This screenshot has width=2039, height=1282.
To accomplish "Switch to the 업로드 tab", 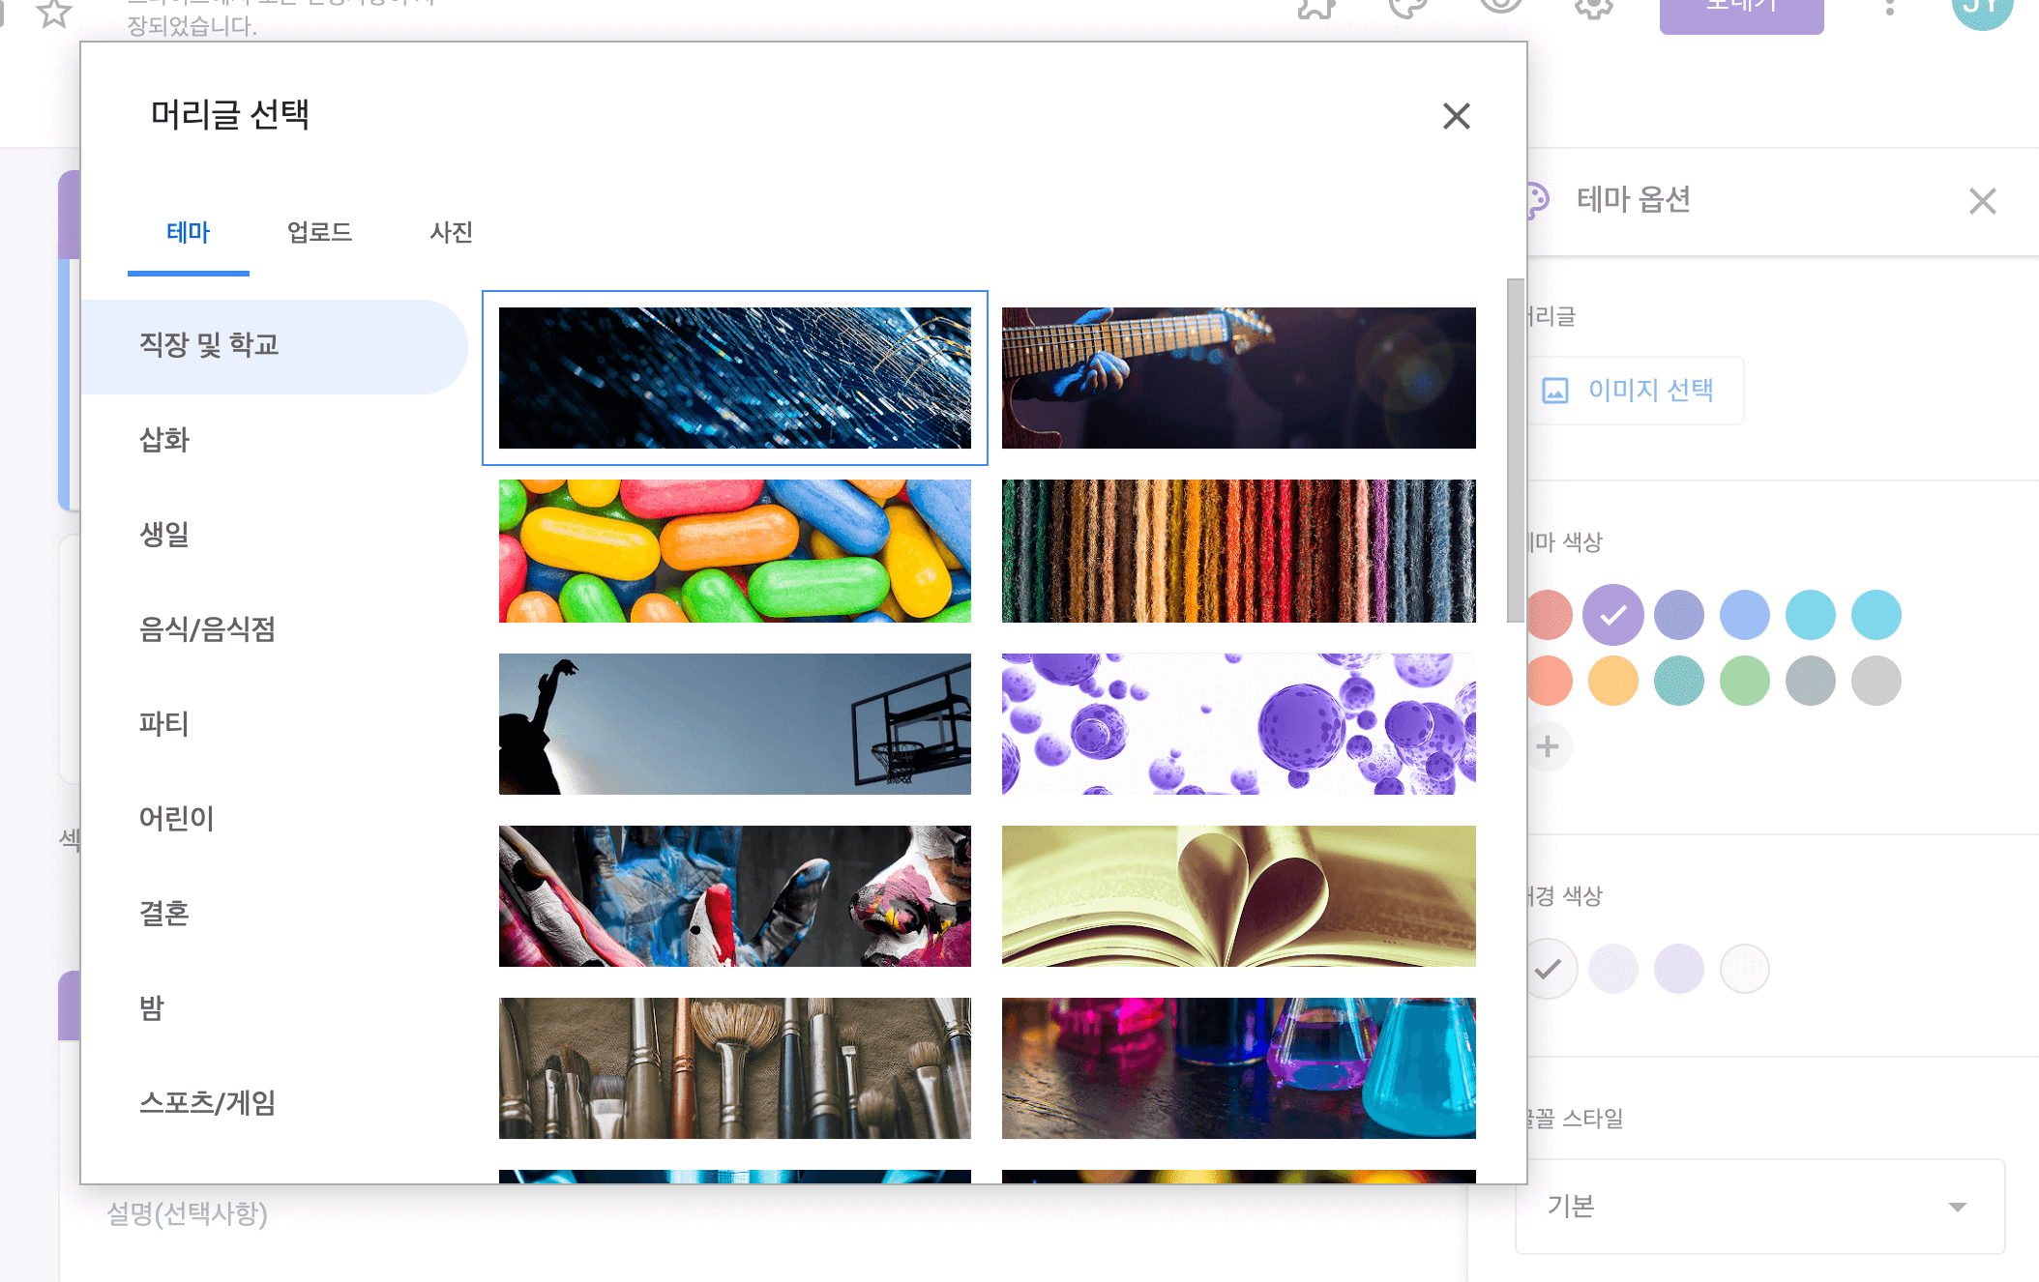I will [x=319, y=232].
